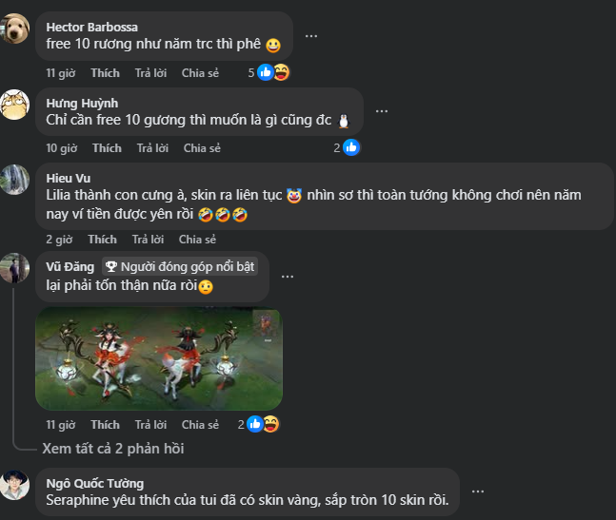Expand Xem tất cả 2 phản hồi

tap(113, 448)
